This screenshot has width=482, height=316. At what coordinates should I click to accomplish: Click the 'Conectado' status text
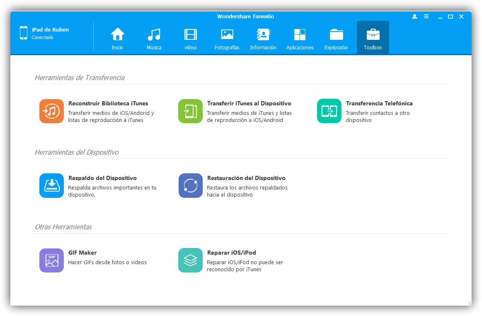click(x=42, y=37)
